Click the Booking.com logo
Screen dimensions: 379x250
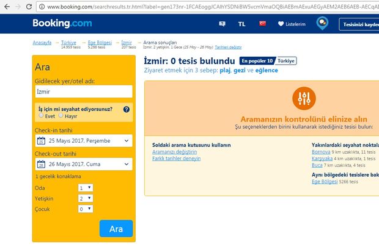tap(62, 23)
